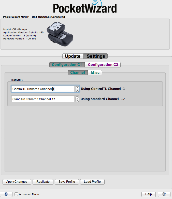Open the Channel sub-tab
Screen dimensions: 172x199
pyautogui.click(x=78, y=73)
